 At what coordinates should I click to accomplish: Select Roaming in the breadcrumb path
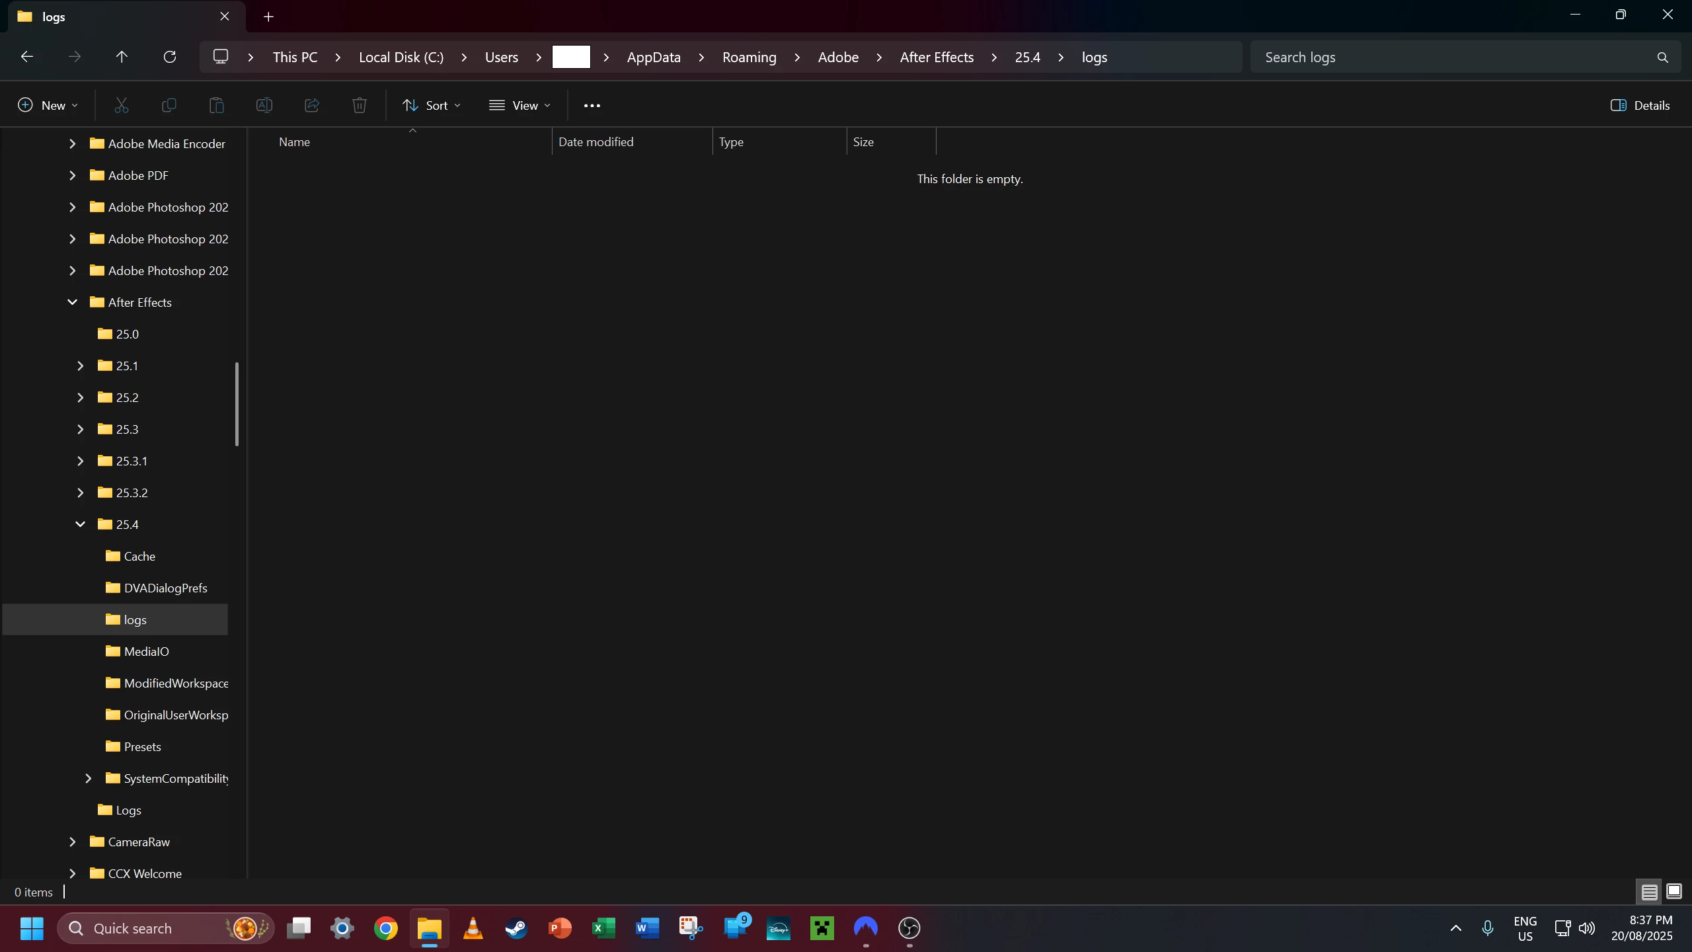point(749,58)
